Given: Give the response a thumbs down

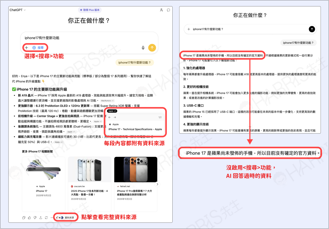Looking at the screenshot, I should (35, 218).
